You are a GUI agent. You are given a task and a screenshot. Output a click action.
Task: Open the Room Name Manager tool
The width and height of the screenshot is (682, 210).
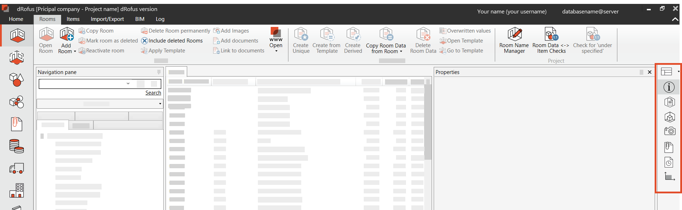pyautogui.click(x=514, y=35)
